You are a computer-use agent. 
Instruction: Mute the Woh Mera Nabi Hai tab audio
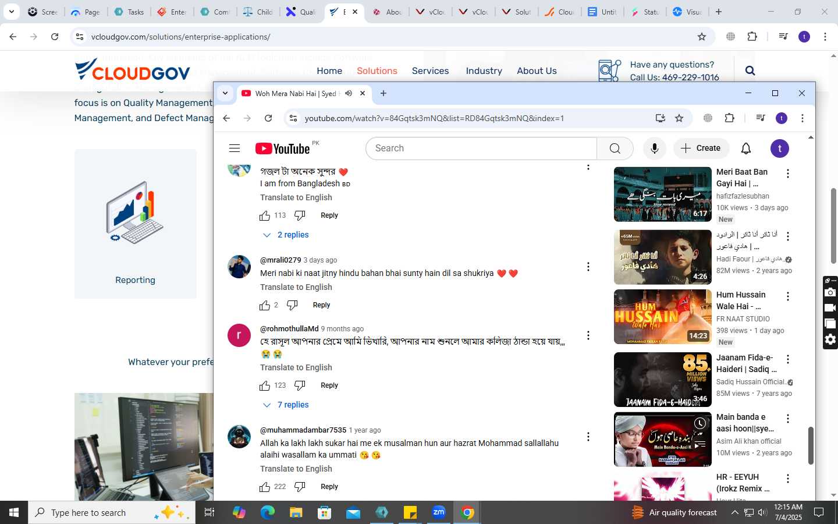tap(349, 93)
